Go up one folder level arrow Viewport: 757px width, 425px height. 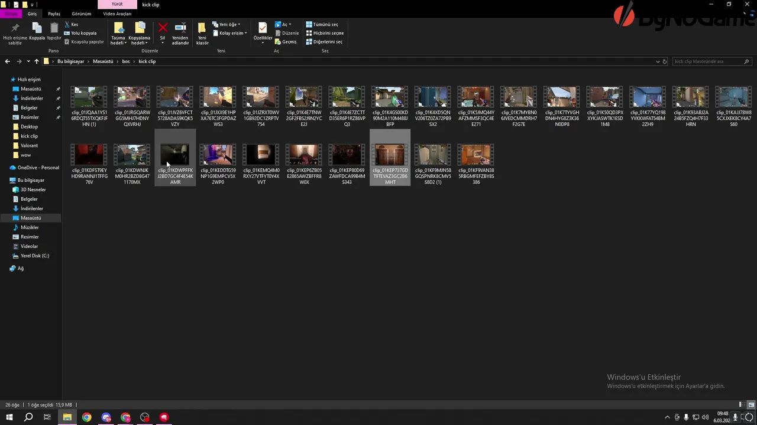[x=37, y=61]
